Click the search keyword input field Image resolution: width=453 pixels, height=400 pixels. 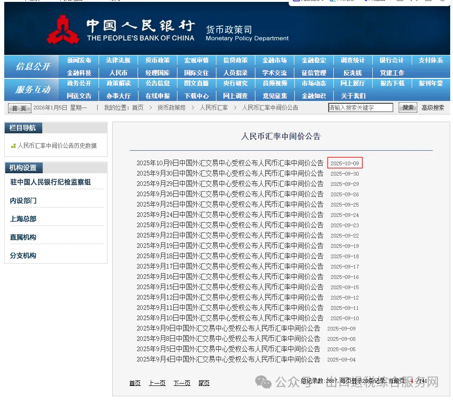pyautogui.click(x=360, y=108)
